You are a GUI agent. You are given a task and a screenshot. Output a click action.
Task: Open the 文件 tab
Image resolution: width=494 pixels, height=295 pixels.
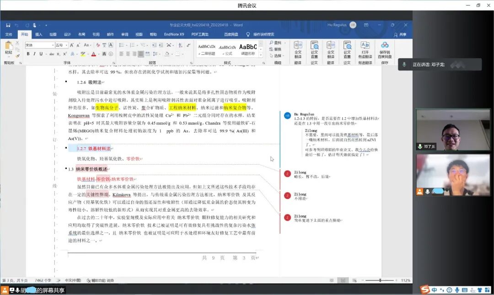click(9, 34)
